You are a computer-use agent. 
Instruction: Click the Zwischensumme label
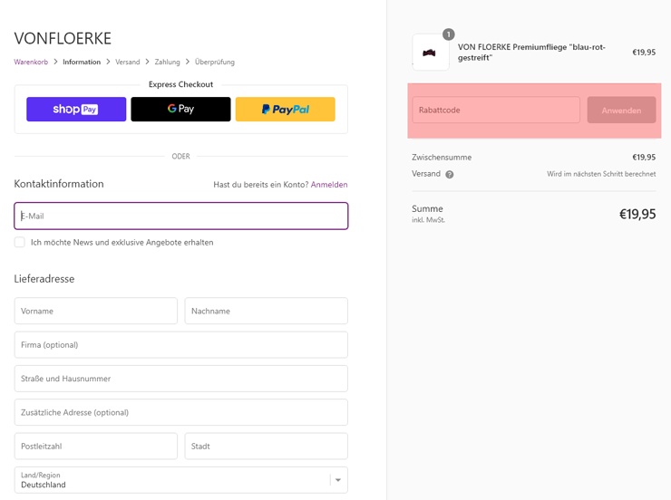tap(442, 158)
